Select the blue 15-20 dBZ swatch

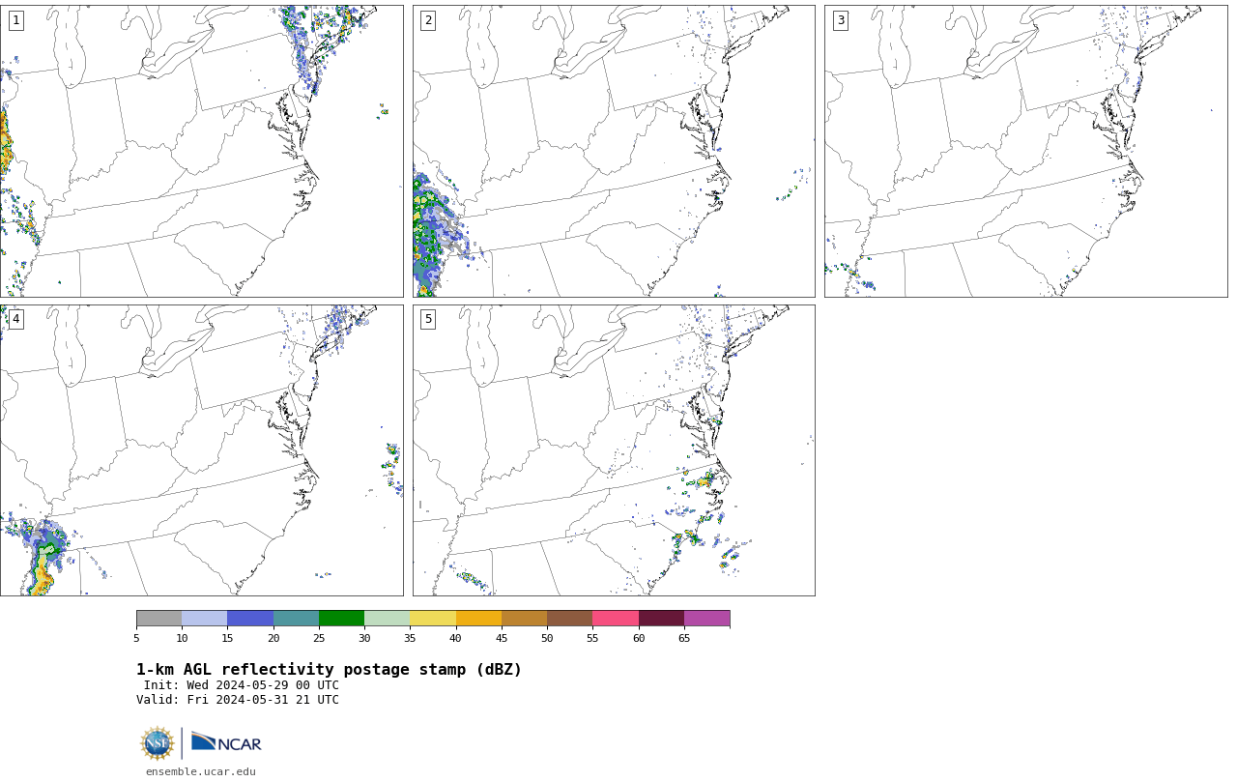(x=250, y=619)
